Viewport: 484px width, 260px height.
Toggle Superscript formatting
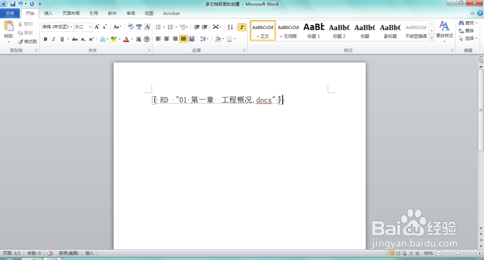tap(91, 40)
